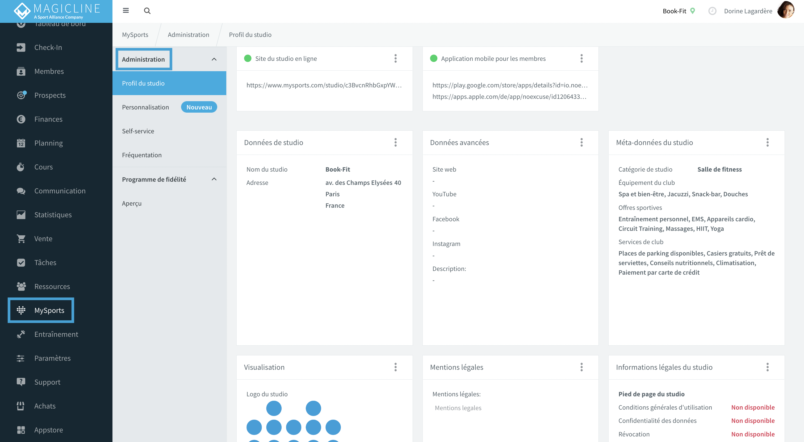Screen dimensions: 804x442
Task: Open three-dot menu of Méta-données du studio
Action: [768, 143]
